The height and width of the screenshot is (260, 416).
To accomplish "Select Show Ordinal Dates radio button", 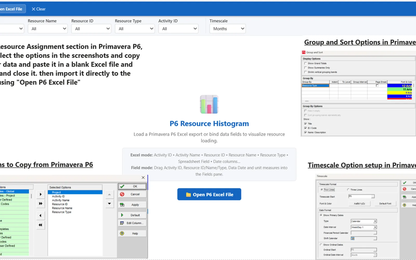I will pyautogui.click(x=321, y=245).
